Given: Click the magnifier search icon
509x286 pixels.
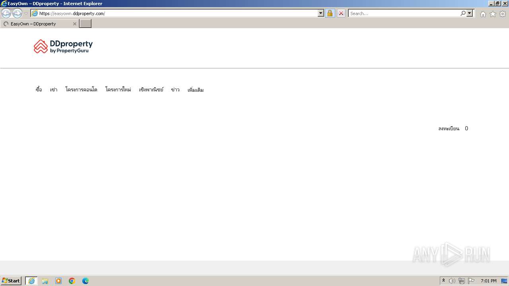Looking at the screenshot, I should coord(463,13).
